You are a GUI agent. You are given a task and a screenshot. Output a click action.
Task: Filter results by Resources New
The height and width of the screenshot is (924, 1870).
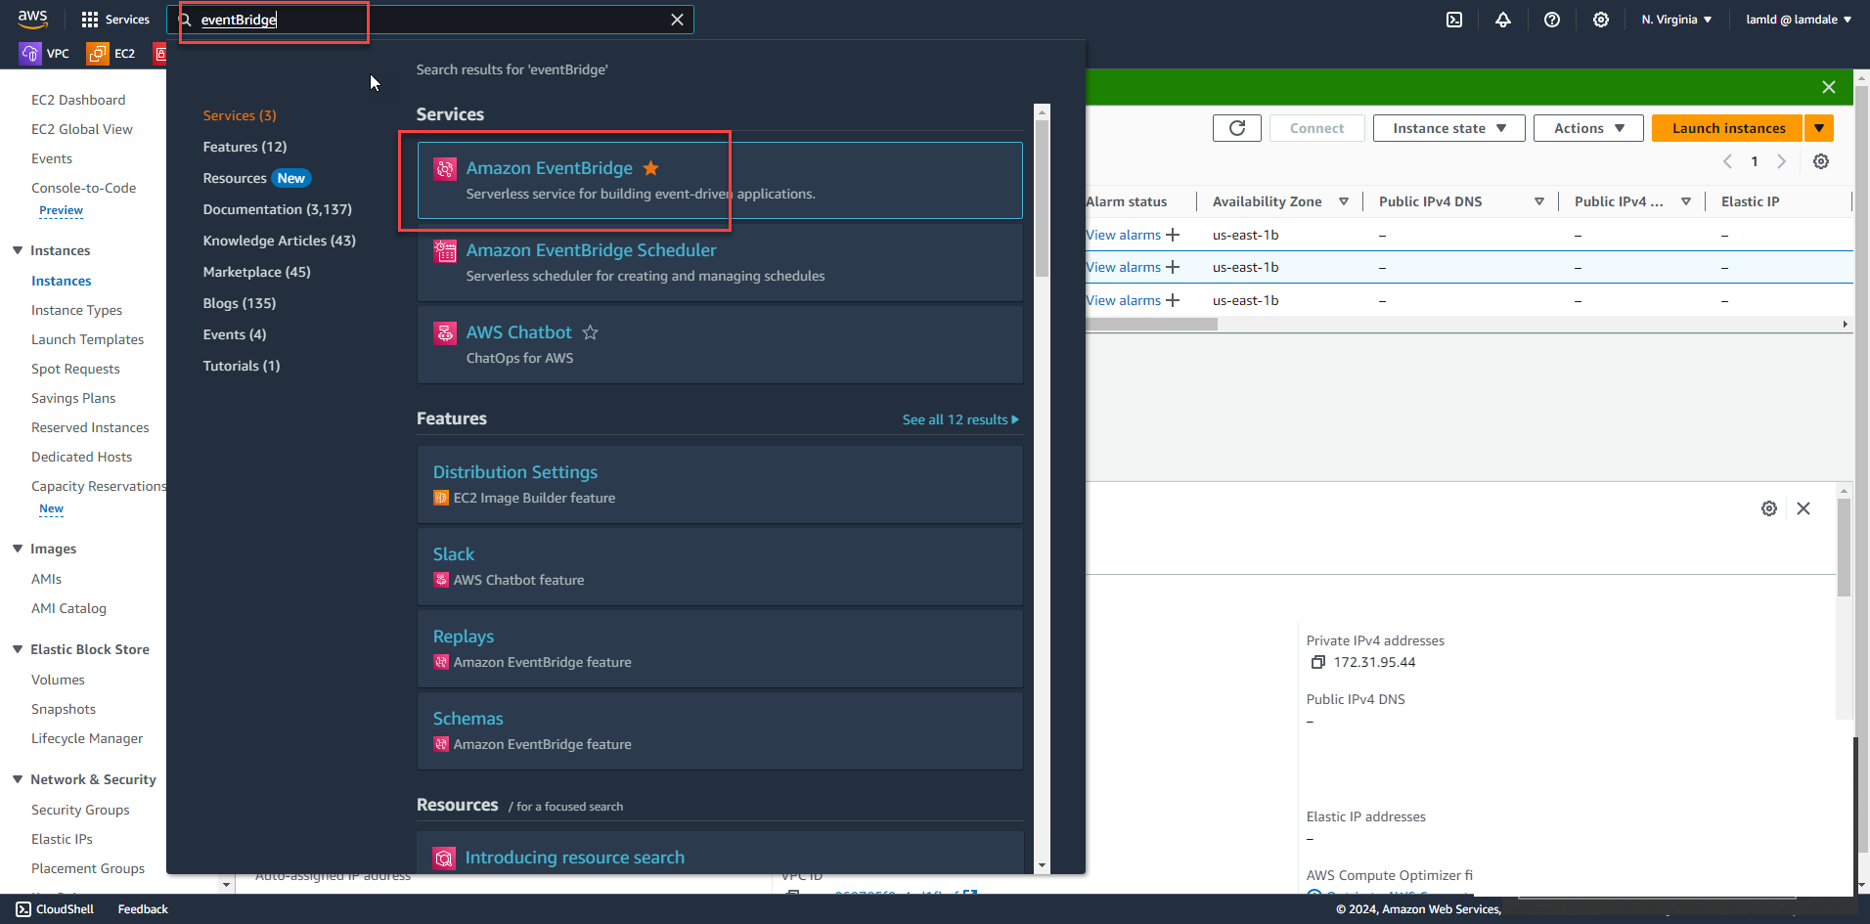[x=257, y=178]
